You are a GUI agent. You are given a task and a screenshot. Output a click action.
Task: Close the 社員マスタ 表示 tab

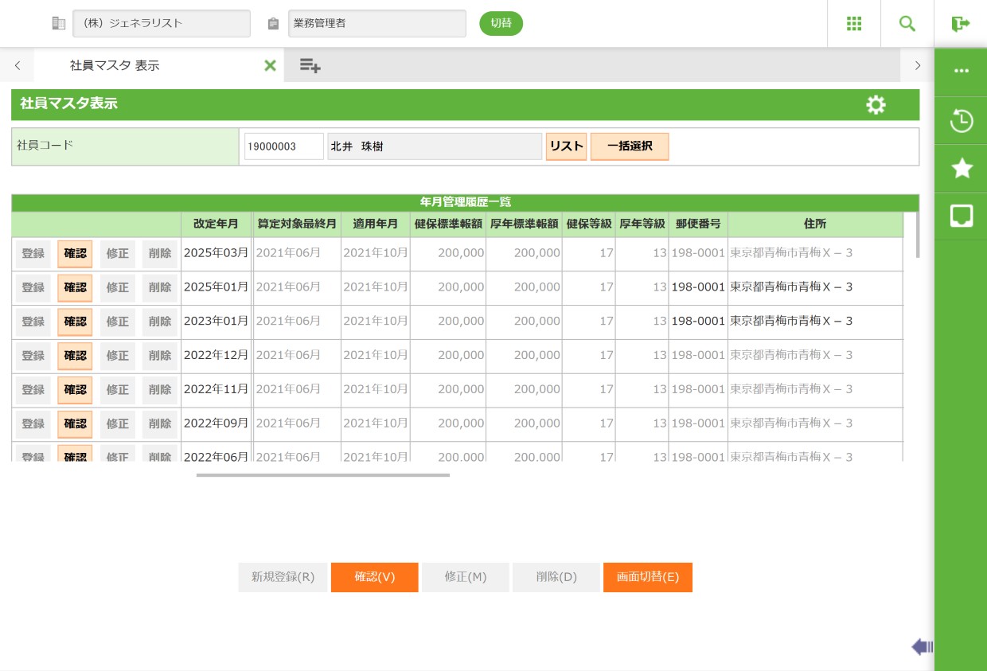270,66
